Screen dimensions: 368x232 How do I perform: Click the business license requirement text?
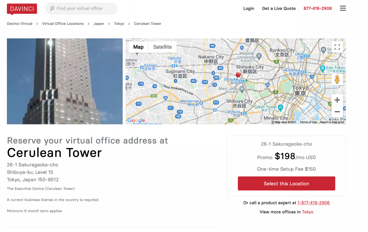(x=53, y=200)
